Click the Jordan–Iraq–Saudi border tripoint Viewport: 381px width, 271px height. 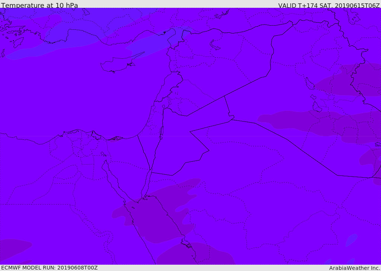pos(231,119)
